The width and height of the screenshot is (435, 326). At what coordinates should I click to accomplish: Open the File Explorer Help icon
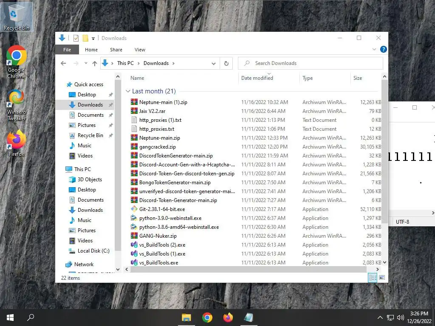click(384, 49)
